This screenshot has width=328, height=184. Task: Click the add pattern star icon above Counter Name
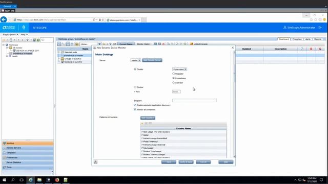142,123
